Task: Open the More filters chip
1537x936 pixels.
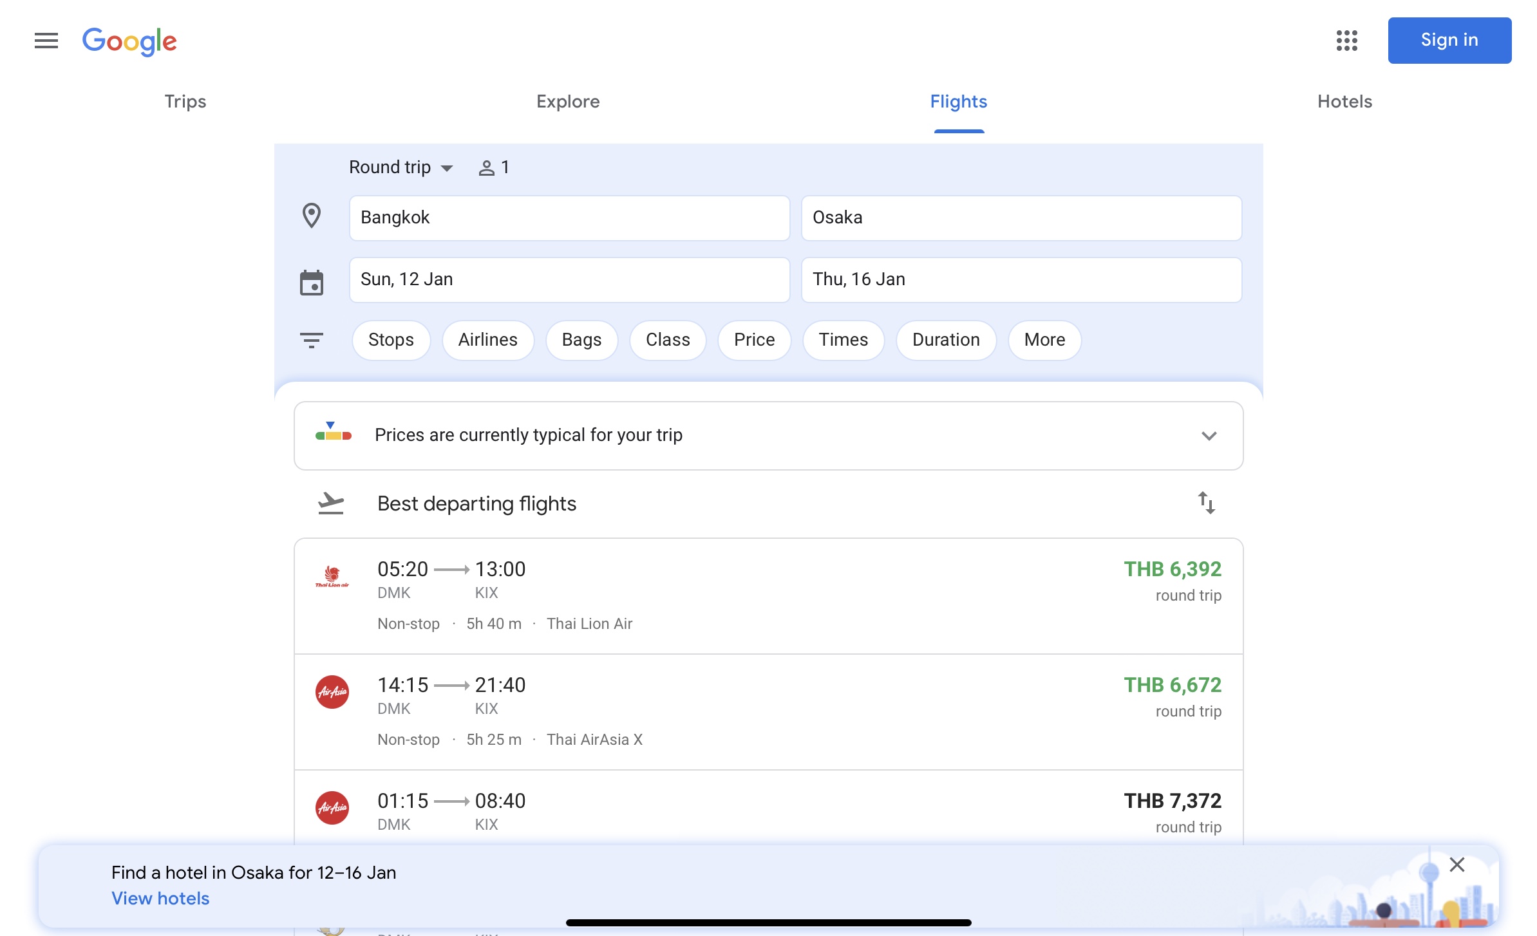Action: click(1044, 340)
